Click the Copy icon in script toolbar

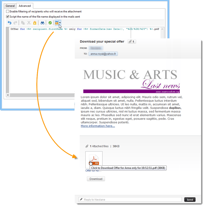point(23,23)
